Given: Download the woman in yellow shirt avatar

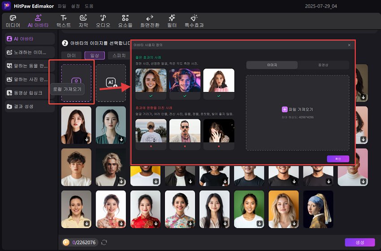Looking at the screenshot, I should [x=87, y=224].
